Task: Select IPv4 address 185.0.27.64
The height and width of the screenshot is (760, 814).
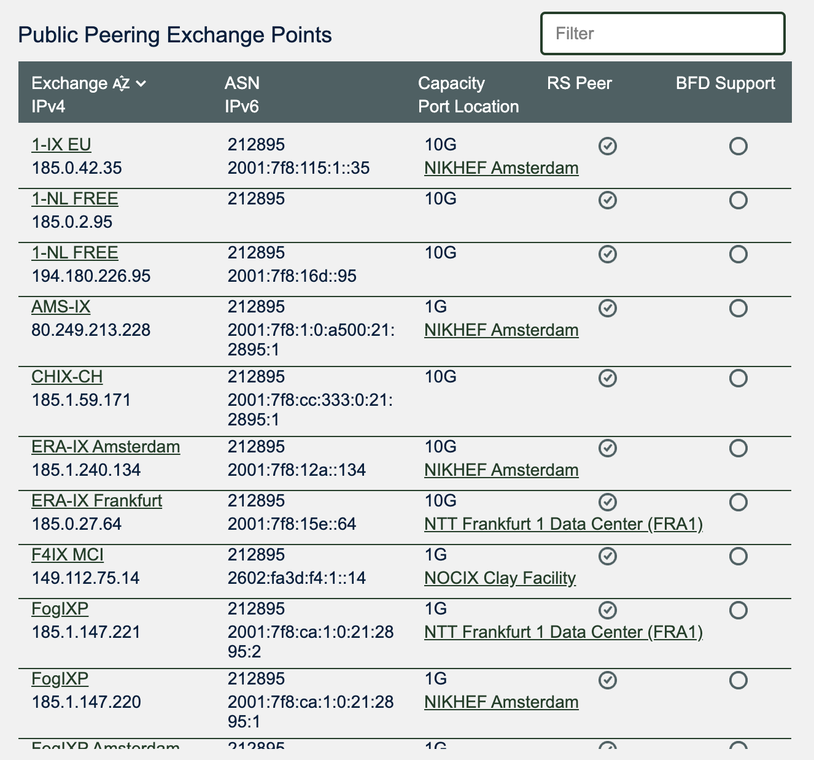Action: point(77,524)
